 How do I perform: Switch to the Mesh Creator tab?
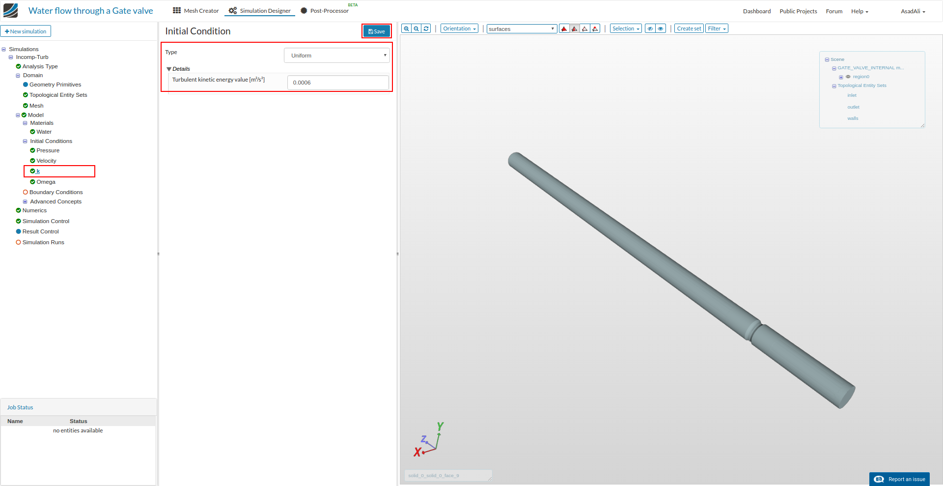pyautogui.click(x=196, y=11)
